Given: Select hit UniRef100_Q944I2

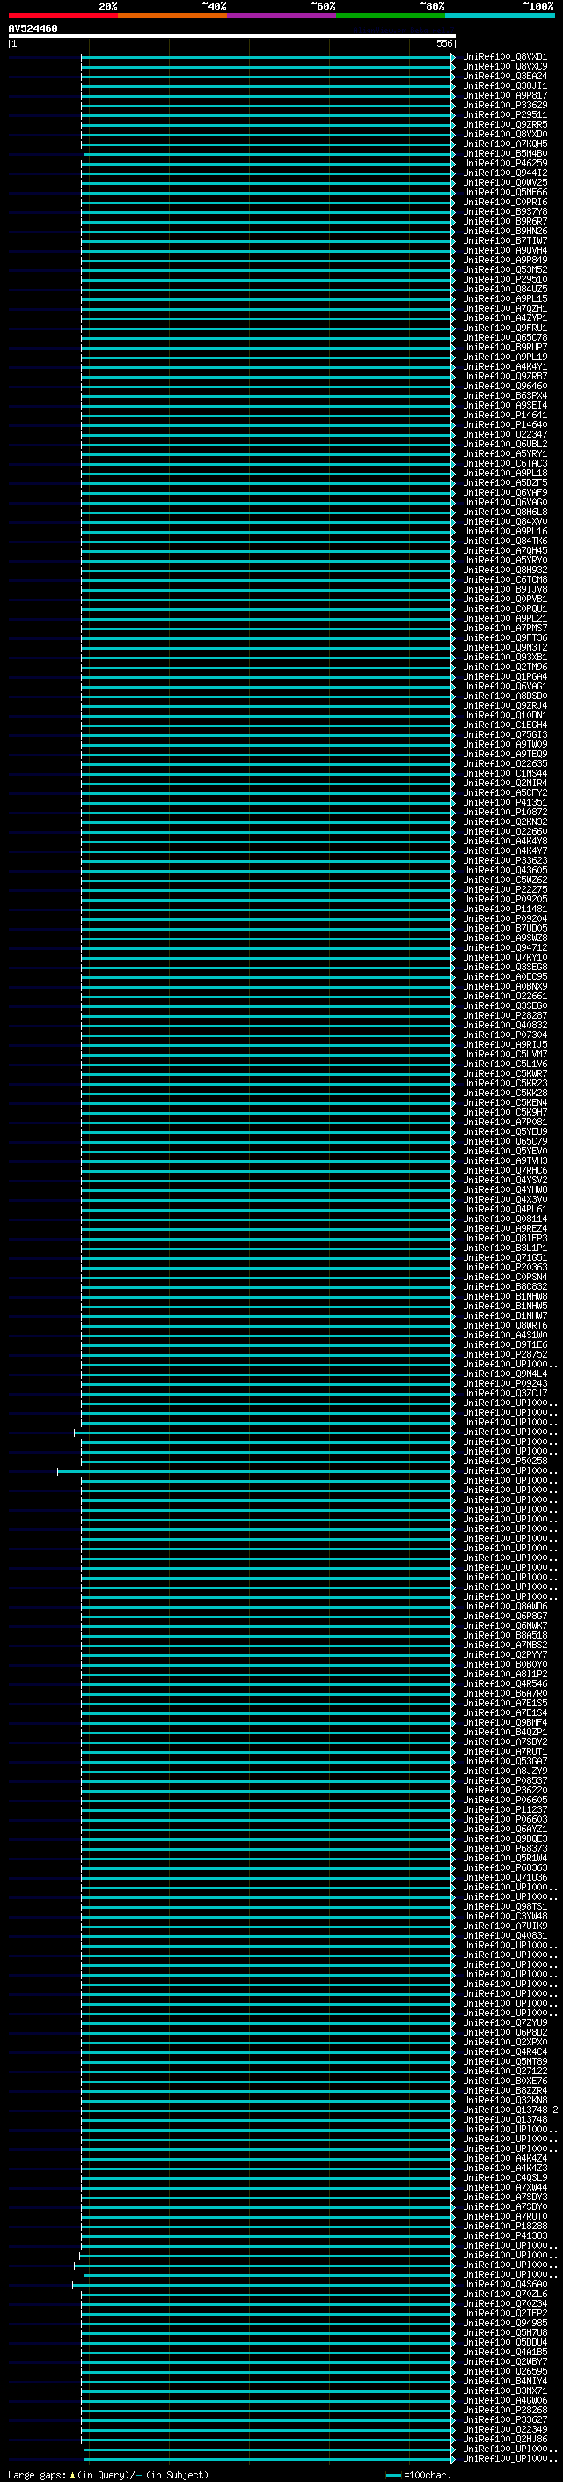Looking at the screenshot, I should point(505,173).
